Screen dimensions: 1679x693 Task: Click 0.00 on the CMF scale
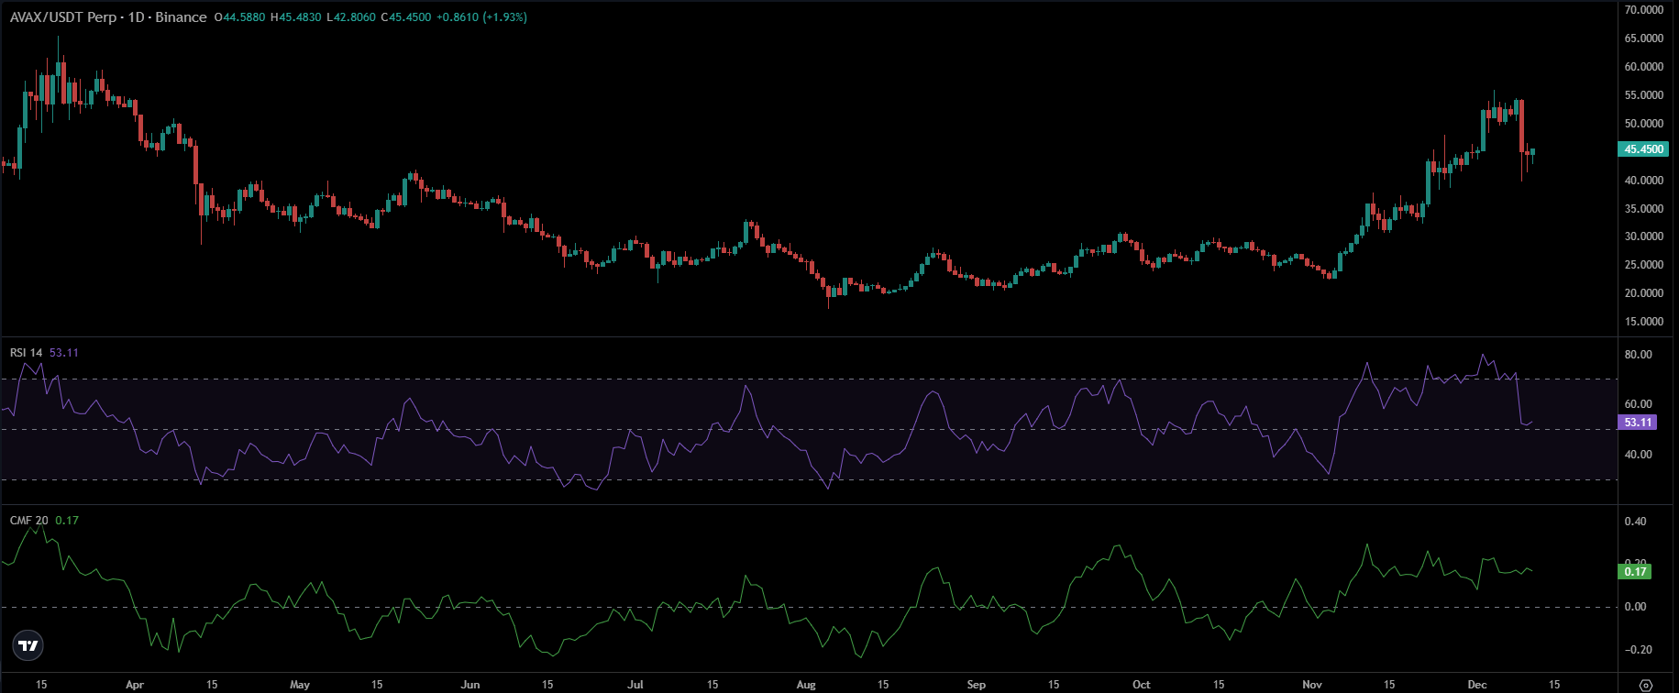coord(1636,607)
